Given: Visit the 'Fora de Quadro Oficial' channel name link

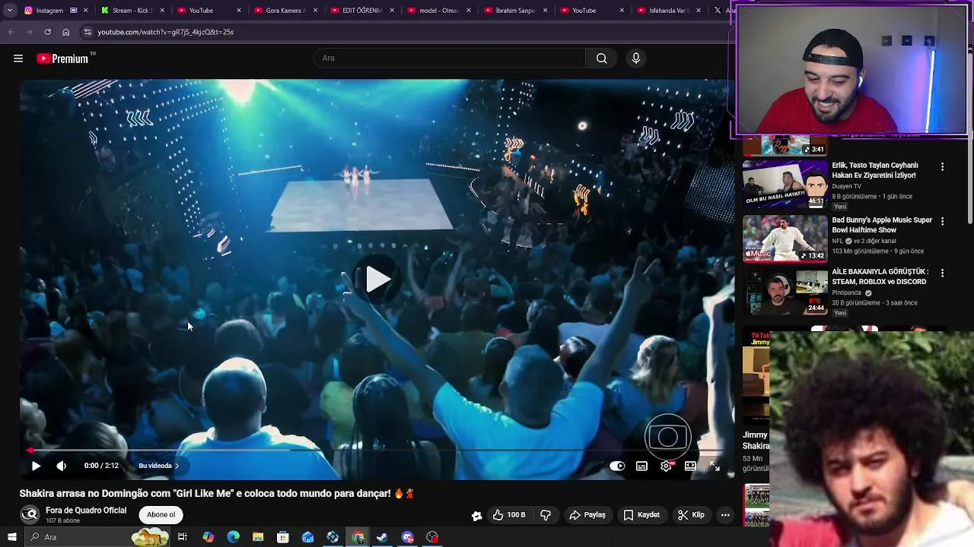Looking at the screenshot, I should pyautogui.click(x=86, y=511).
